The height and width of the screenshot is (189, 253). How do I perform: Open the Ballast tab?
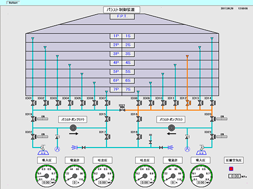click(x=13, y=3)
